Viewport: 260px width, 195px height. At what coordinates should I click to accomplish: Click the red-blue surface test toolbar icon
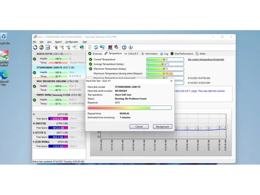tap(110, 47)
